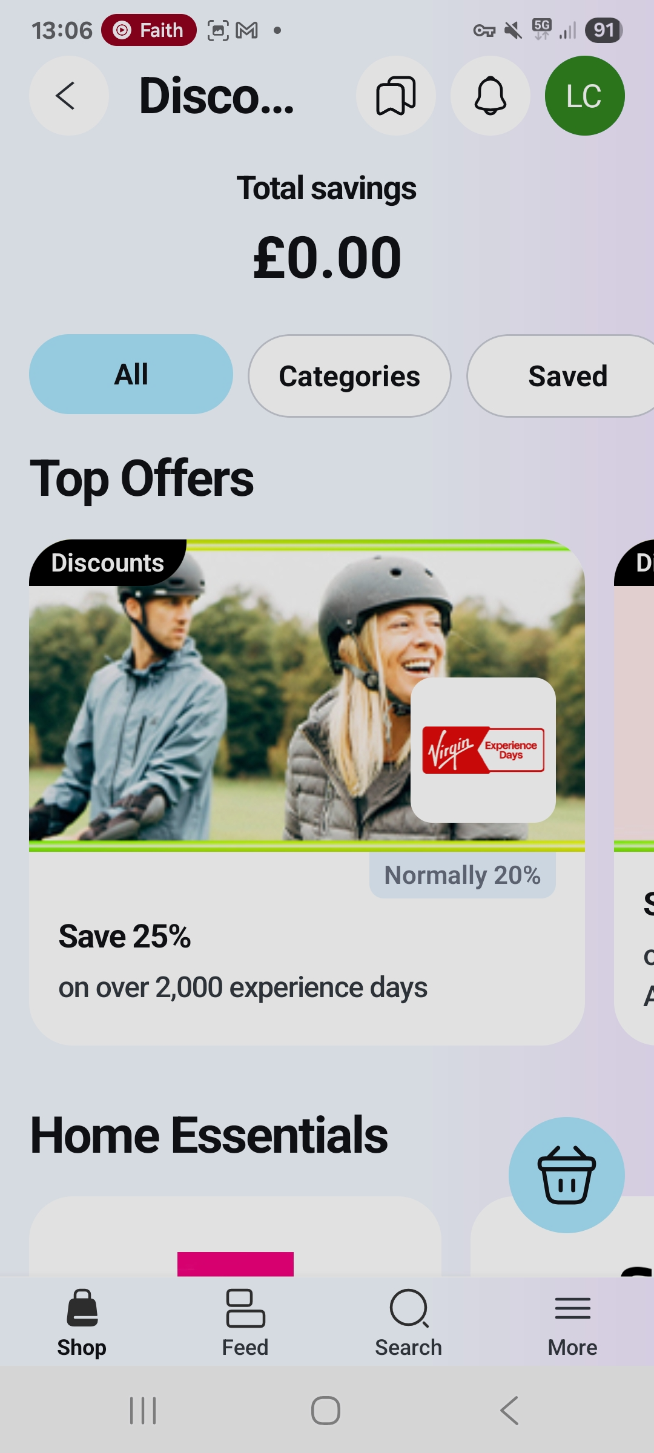Open the Virgin Experience Days logo thumbnail

coord(483,750)
